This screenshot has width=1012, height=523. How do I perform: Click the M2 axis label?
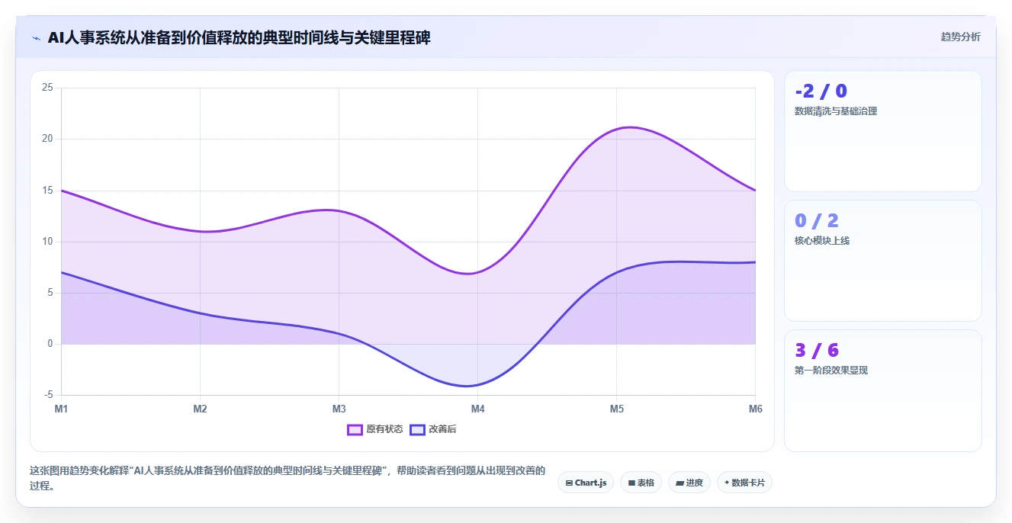pyautogui.click(x=200, y=409)
